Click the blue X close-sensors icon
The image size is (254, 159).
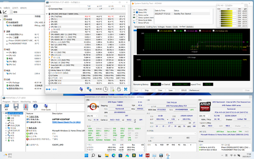click(125, 89)
